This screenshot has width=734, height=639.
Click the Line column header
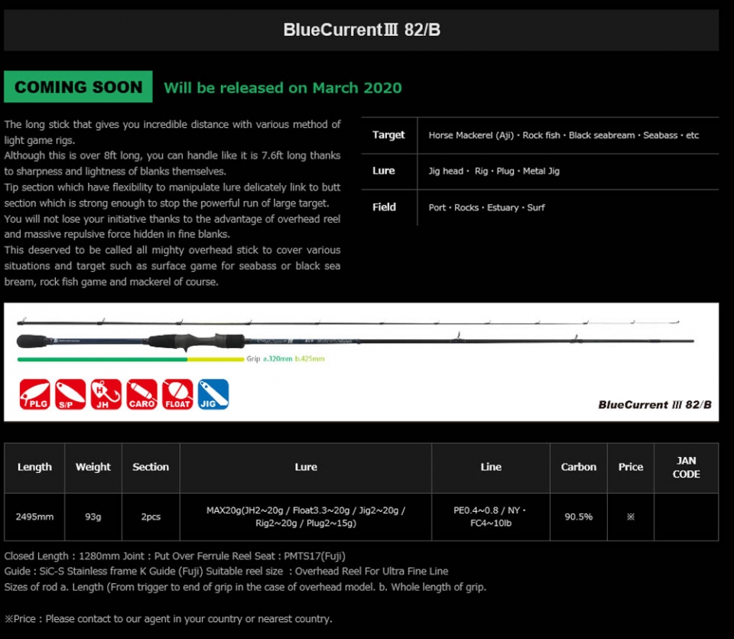(491, 467)
